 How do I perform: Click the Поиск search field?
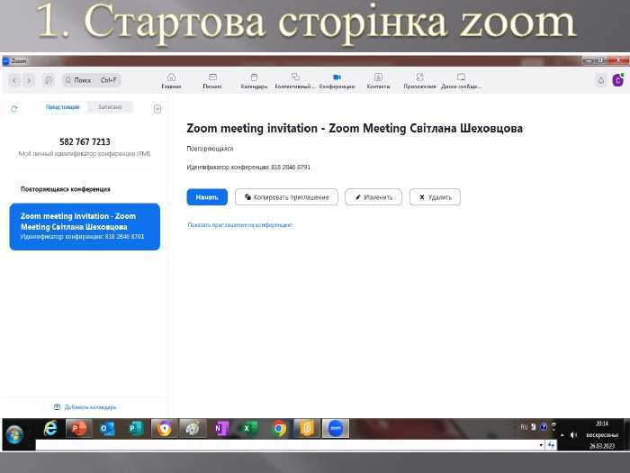point(92,80)
